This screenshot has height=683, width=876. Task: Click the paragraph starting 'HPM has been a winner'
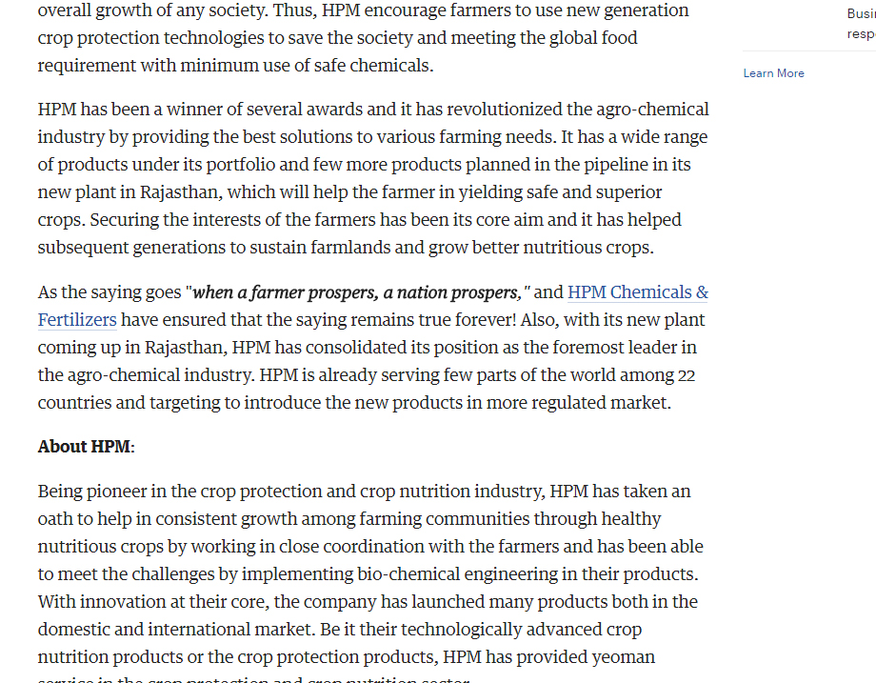(x=373, y=178)
